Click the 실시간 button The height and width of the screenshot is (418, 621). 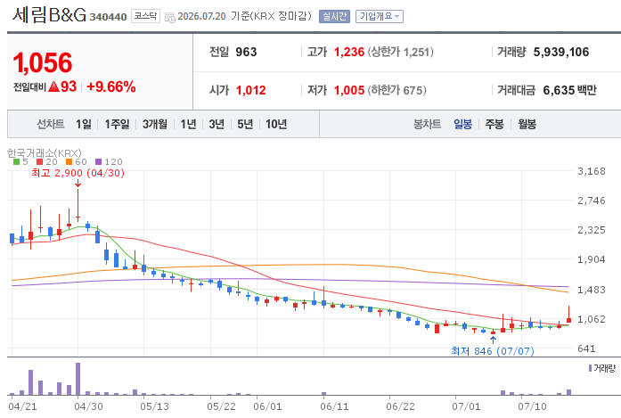(334, 16)
